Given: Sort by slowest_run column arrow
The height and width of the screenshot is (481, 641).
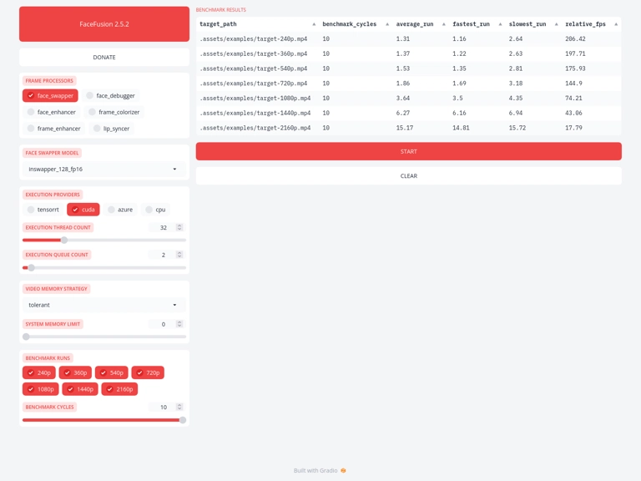Looking at the screenshot, I should [x=557, y=24].
